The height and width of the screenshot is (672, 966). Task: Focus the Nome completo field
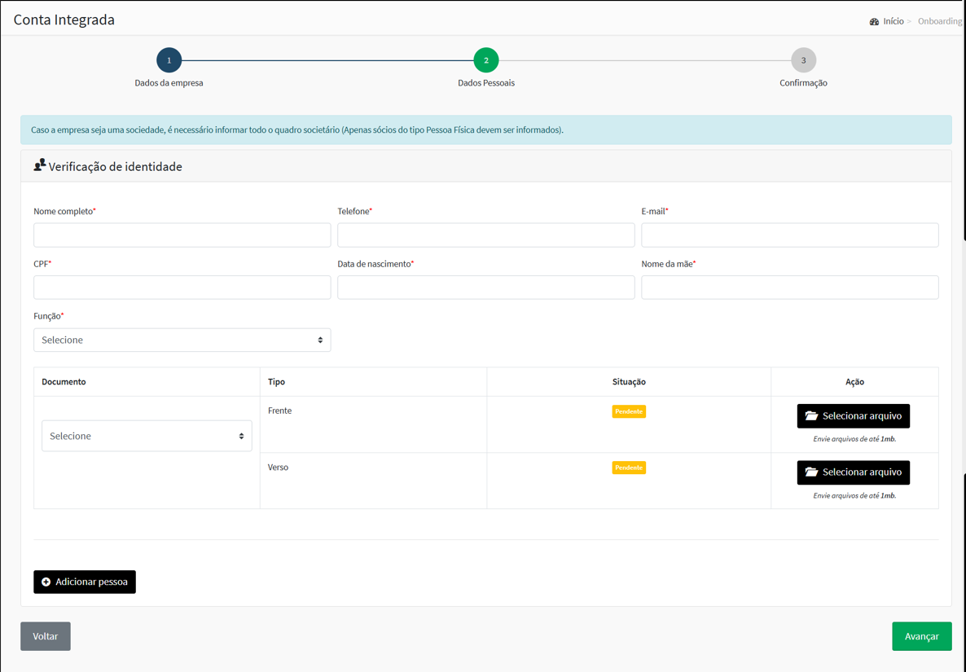(x=182, y=235)
